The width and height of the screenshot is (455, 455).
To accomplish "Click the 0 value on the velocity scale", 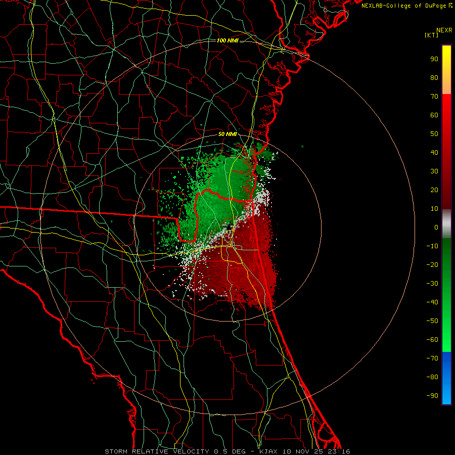I will coord(436,227).
